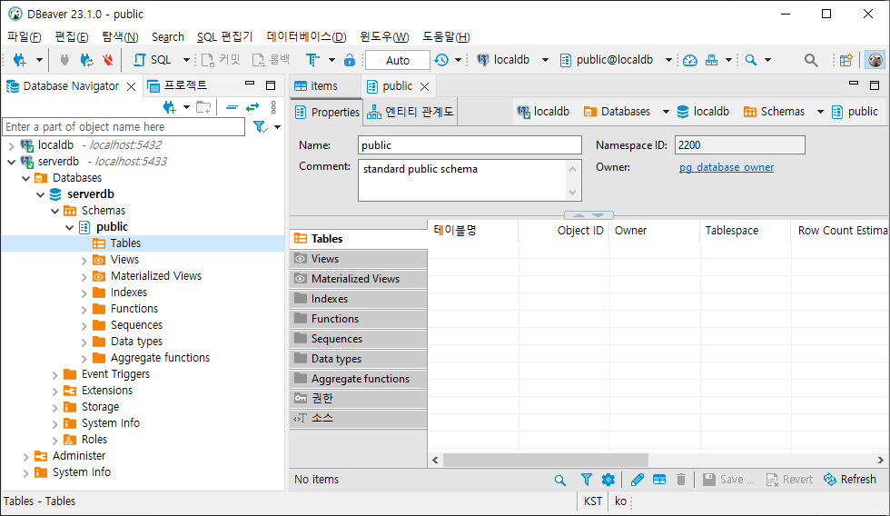Select 소스 in editor side list

(x=358, y=419)
